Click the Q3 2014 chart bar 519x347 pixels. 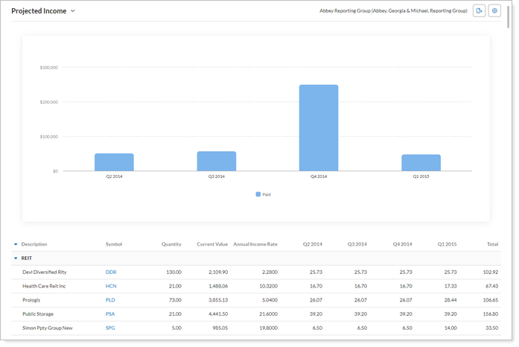[216, 161]
